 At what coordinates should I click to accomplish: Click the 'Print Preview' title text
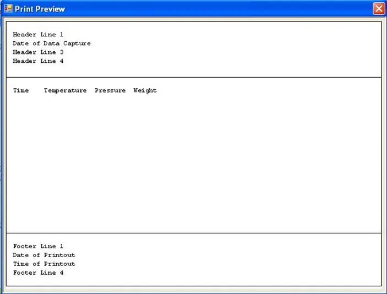click(40, 9)
